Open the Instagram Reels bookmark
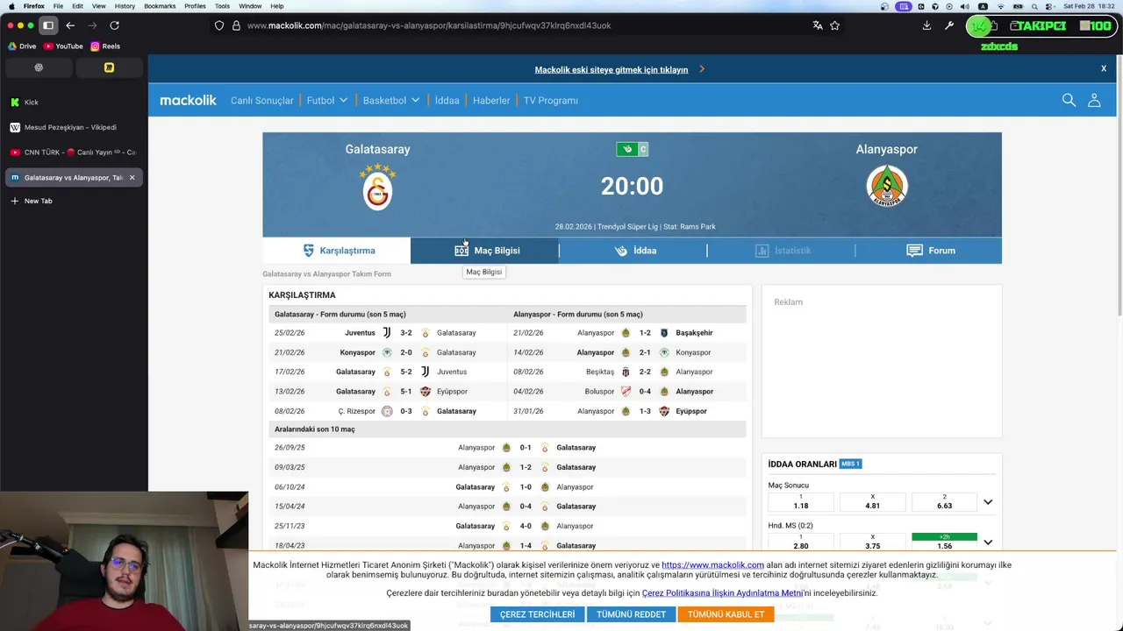 coord(105,46)
